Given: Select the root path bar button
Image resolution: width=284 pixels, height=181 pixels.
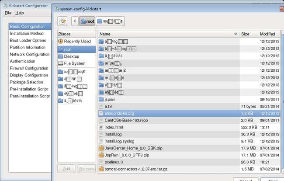Looking at the screenshot, I should (x=87, y=21).
